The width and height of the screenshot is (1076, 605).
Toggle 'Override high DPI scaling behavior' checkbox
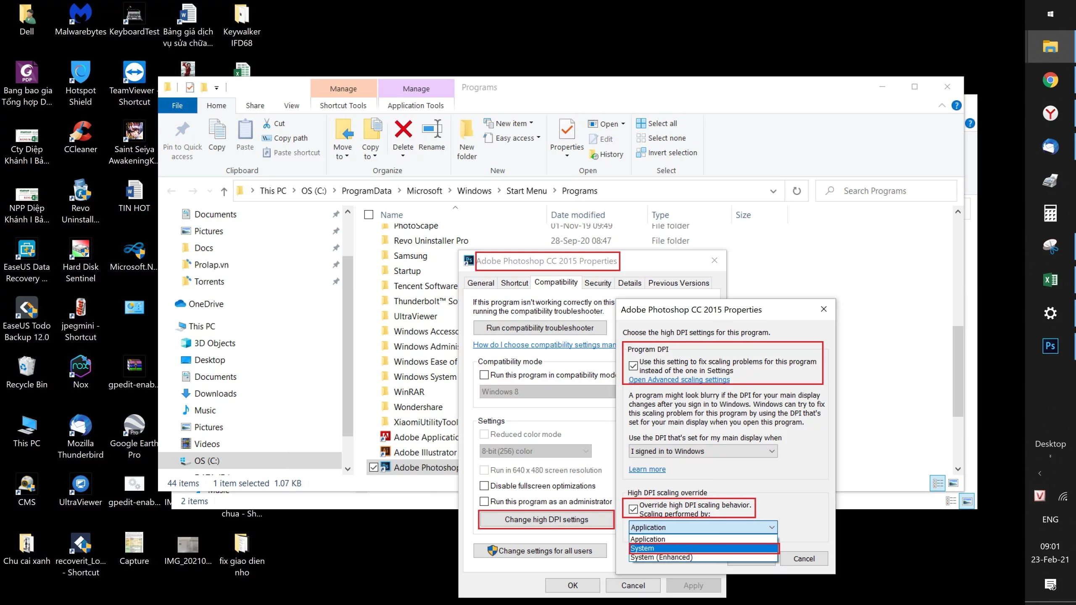(x=633, y=509)
